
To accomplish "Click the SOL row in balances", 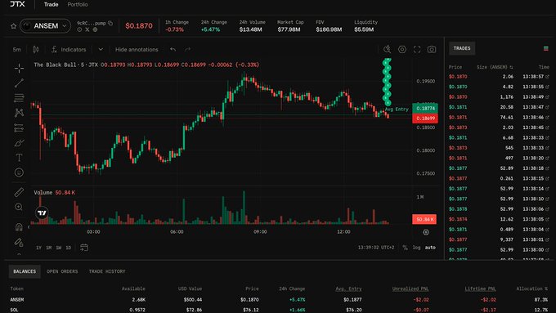I will 279,310.
